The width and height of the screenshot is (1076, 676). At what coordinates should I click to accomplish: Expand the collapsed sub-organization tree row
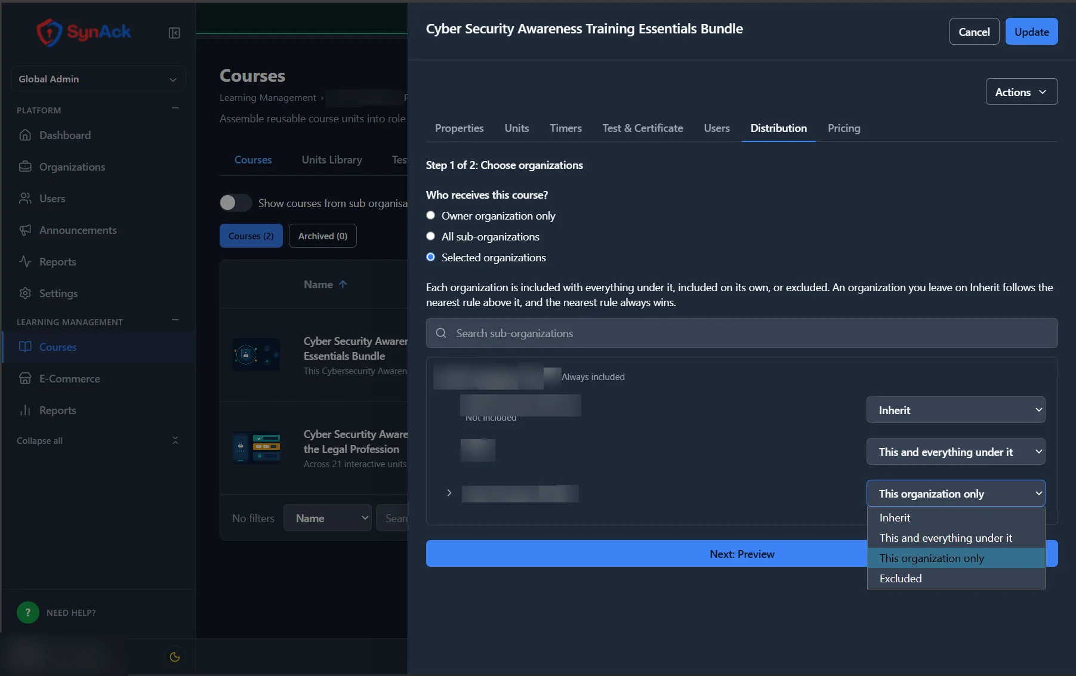[x=449, y=493]
